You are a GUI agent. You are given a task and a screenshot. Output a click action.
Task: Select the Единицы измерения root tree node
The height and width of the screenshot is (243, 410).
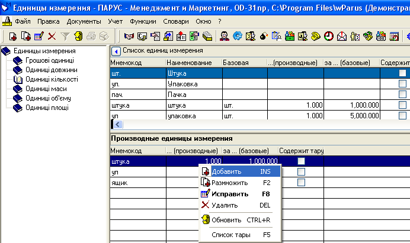(44, 51)
